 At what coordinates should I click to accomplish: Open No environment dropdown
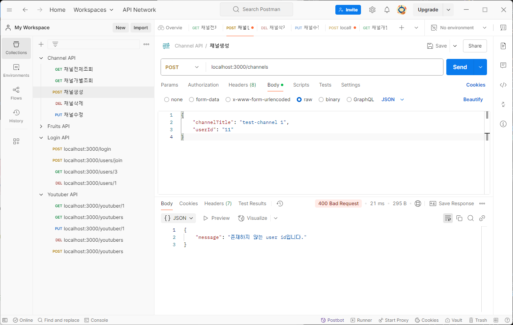[x=459, y=28]
